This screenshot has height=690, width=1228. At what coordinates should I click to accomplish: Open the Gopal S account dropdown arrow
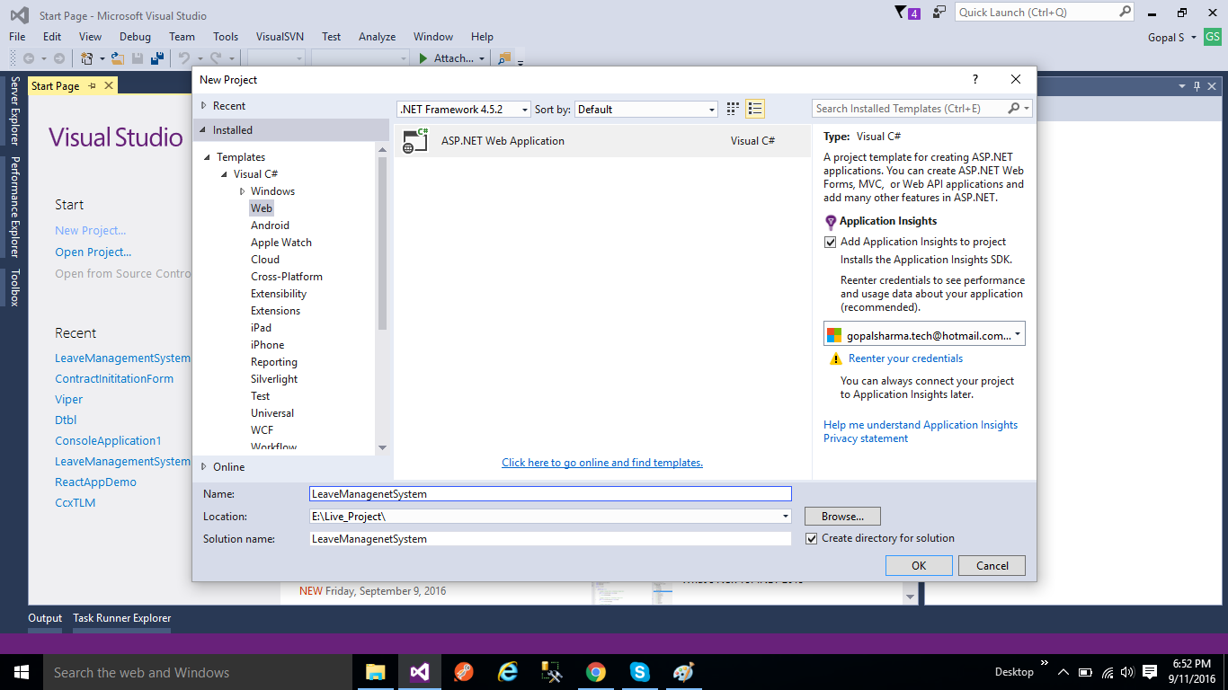click(x=1194, y=38)
